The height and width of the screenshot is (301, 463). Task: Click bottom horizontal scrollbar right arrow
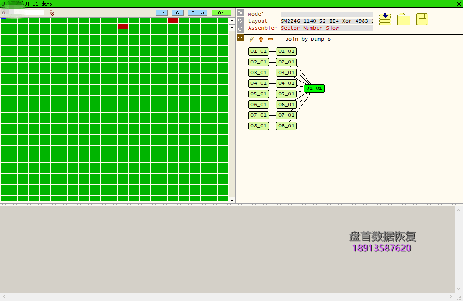coord(451,296)
